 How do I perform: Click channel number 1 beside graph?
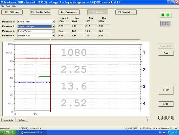coord(144,53)
